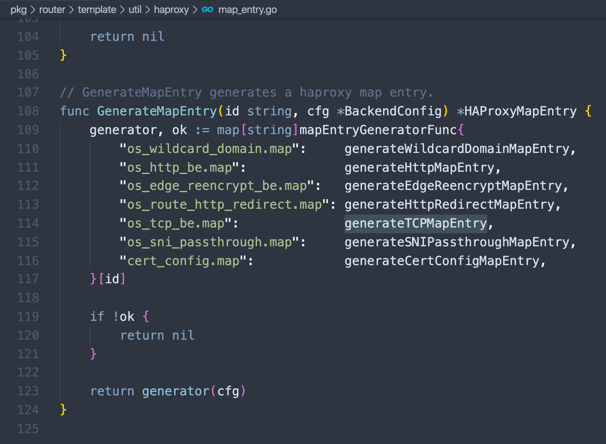Click generateWildcardDomainMapEntry on line 110
Image resolution: width=606 pixels, height=444 pixels.
point(457,149)
